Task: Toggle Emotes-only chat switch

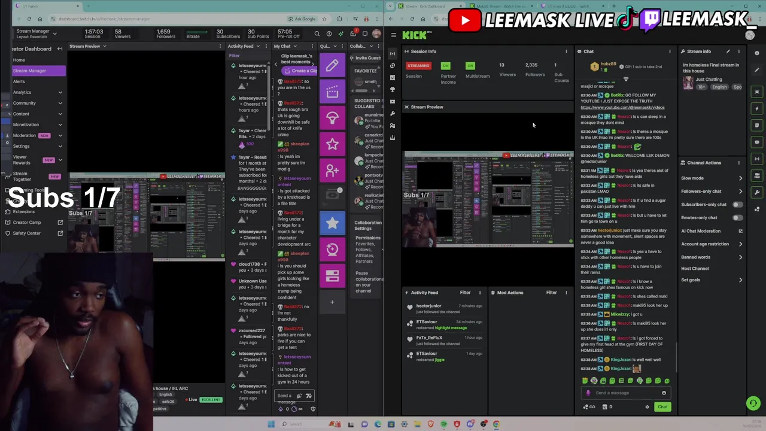Action: click(737, 218)
